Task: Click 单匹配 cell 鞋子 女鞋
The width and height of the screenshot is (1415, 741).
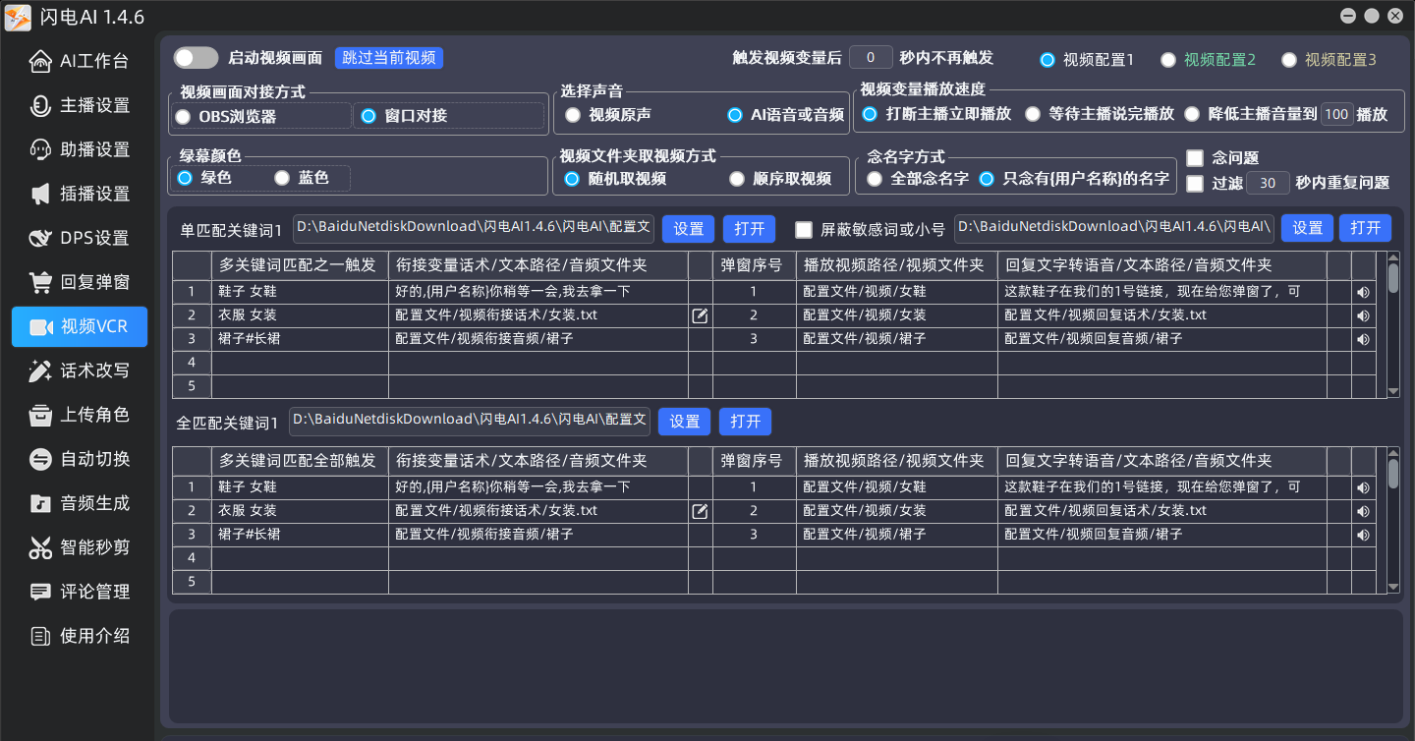Action: pyautogui.click(x=300, y=292)
